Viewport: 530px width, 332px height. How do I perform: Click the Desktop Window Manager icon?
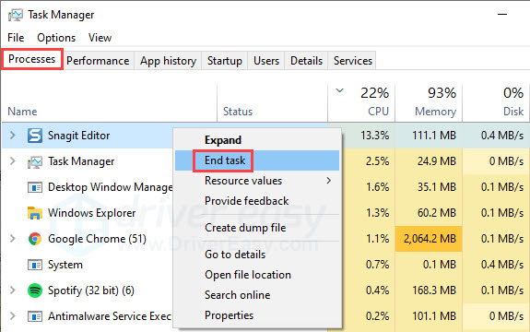click(35, 187)
